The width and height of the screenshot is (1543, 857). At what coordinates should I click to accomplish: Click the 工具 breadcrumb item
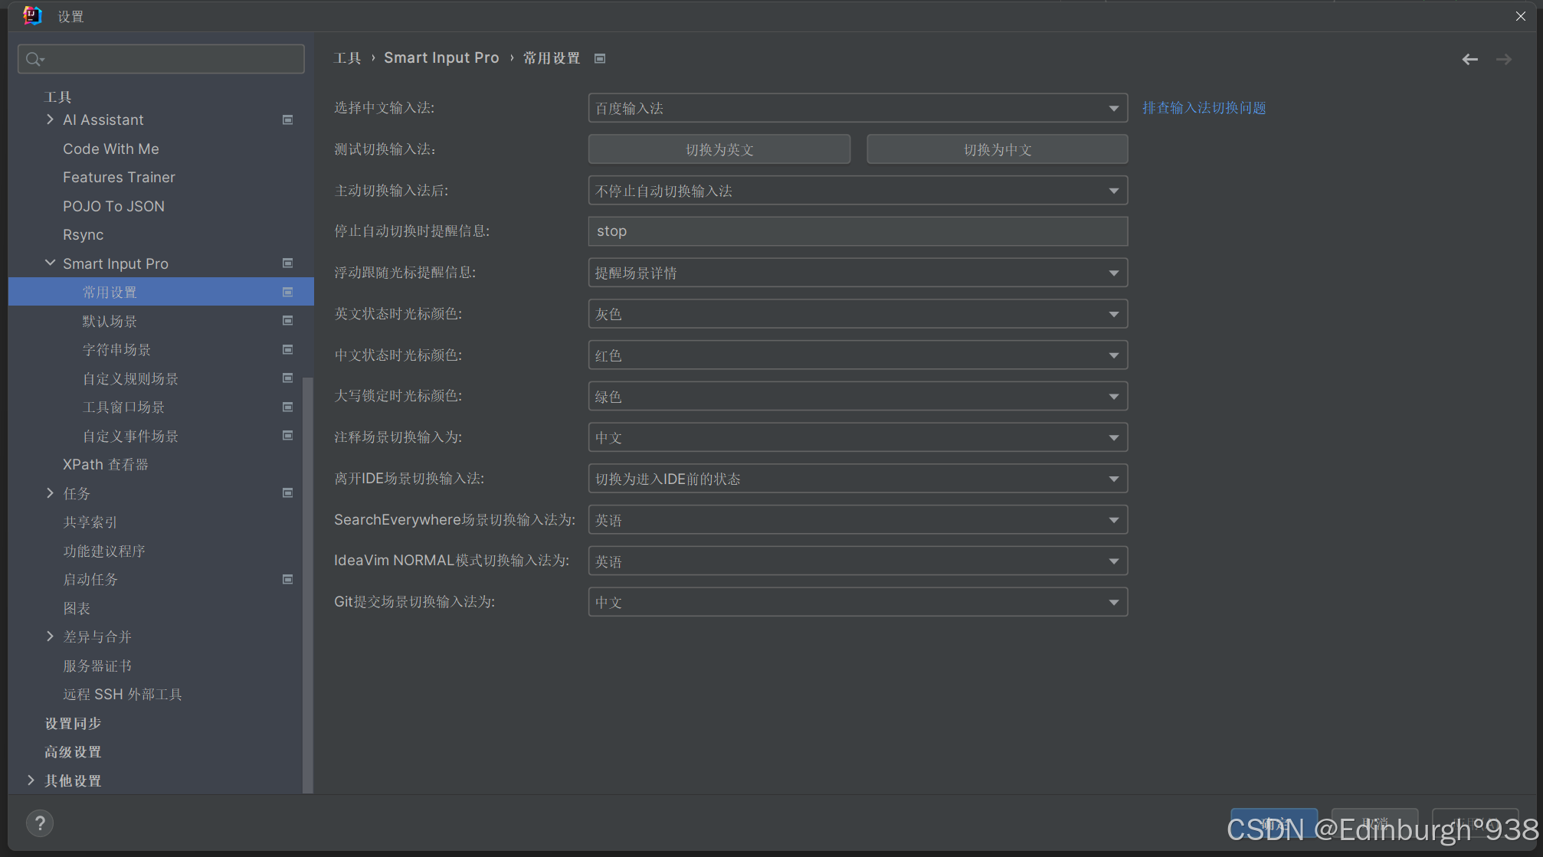[x=349, y=57]
